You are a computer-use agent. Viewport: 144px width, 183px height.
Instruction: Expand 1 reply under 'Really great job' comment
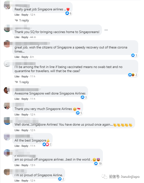click(x=22, y=20)
